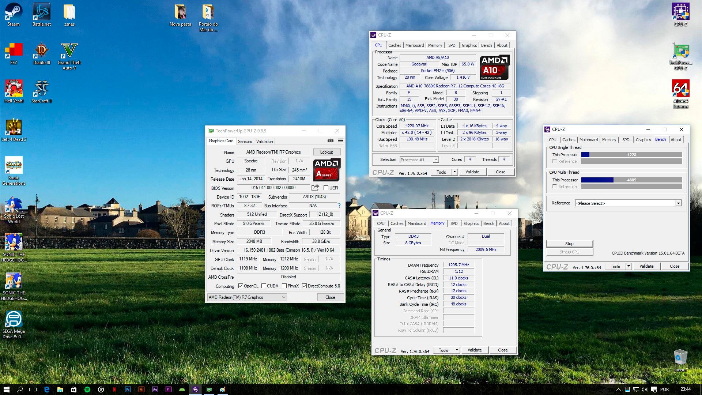Open Hell Yeah! game icon

click(x=14, y=91)
